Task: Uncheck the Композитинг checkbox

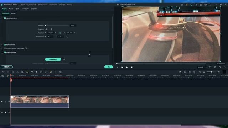Action: [x=5, y=45]
